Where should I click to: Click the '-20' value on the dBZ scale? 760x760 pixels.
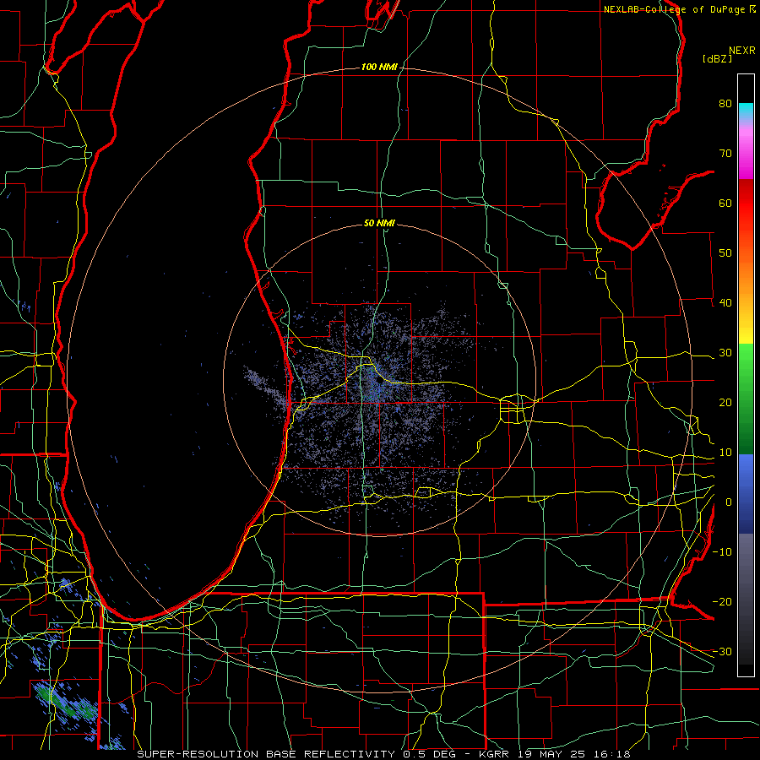[x=722, y=602]
